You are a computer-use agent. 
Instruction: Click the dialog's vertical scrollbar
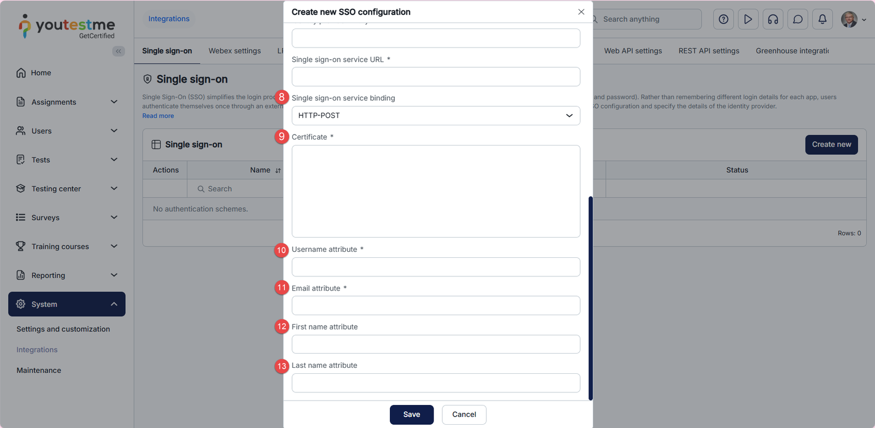tap(591, 298)
